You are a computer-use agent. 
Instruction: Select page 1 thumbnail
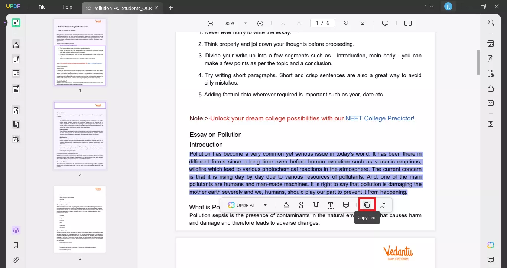click(x=80, y=52)
